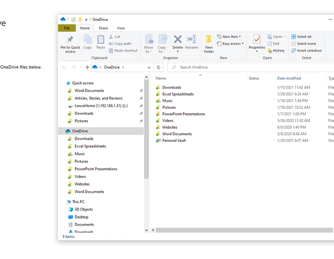Image resolution: width=334 pixels, height=259 pixels.
Task: Click the horizontal scrollbar in file list
Action: (x=244, y=230)
